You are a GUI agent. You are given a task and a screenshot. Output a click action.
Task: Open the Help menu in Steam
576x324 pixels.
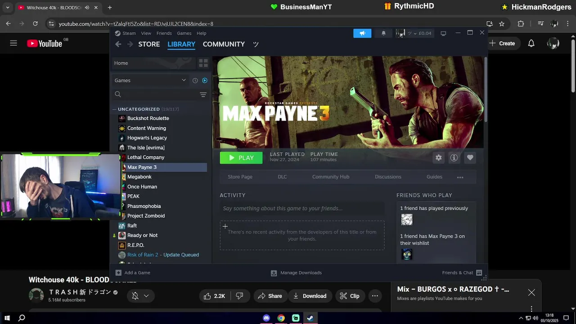coord(202,33)
